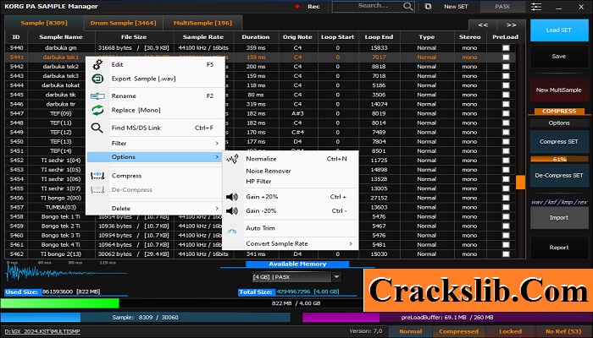Toggle PreLoad checkbox for darbuka tek1
This screenshot has width=593, height=338.
[x=506, y=57]
